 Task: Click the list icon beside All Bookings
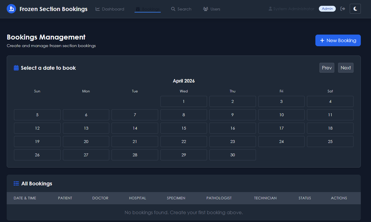pos(16,184)
